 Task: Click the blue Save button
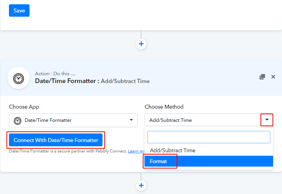(x=19, y=10)
